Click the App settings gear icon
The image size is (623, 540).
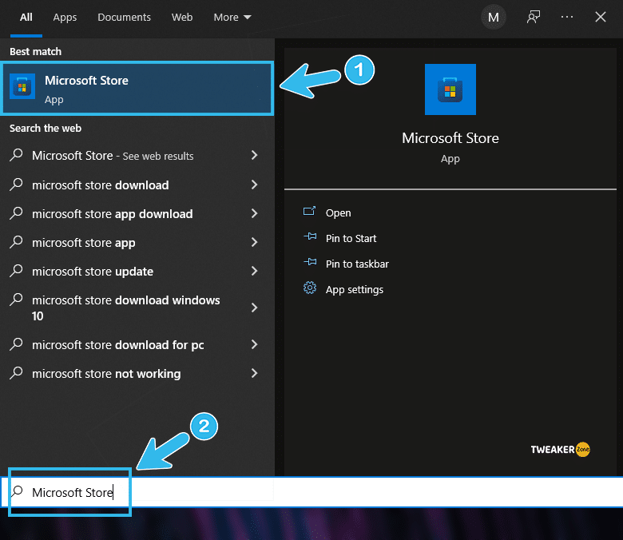point(310,288)
